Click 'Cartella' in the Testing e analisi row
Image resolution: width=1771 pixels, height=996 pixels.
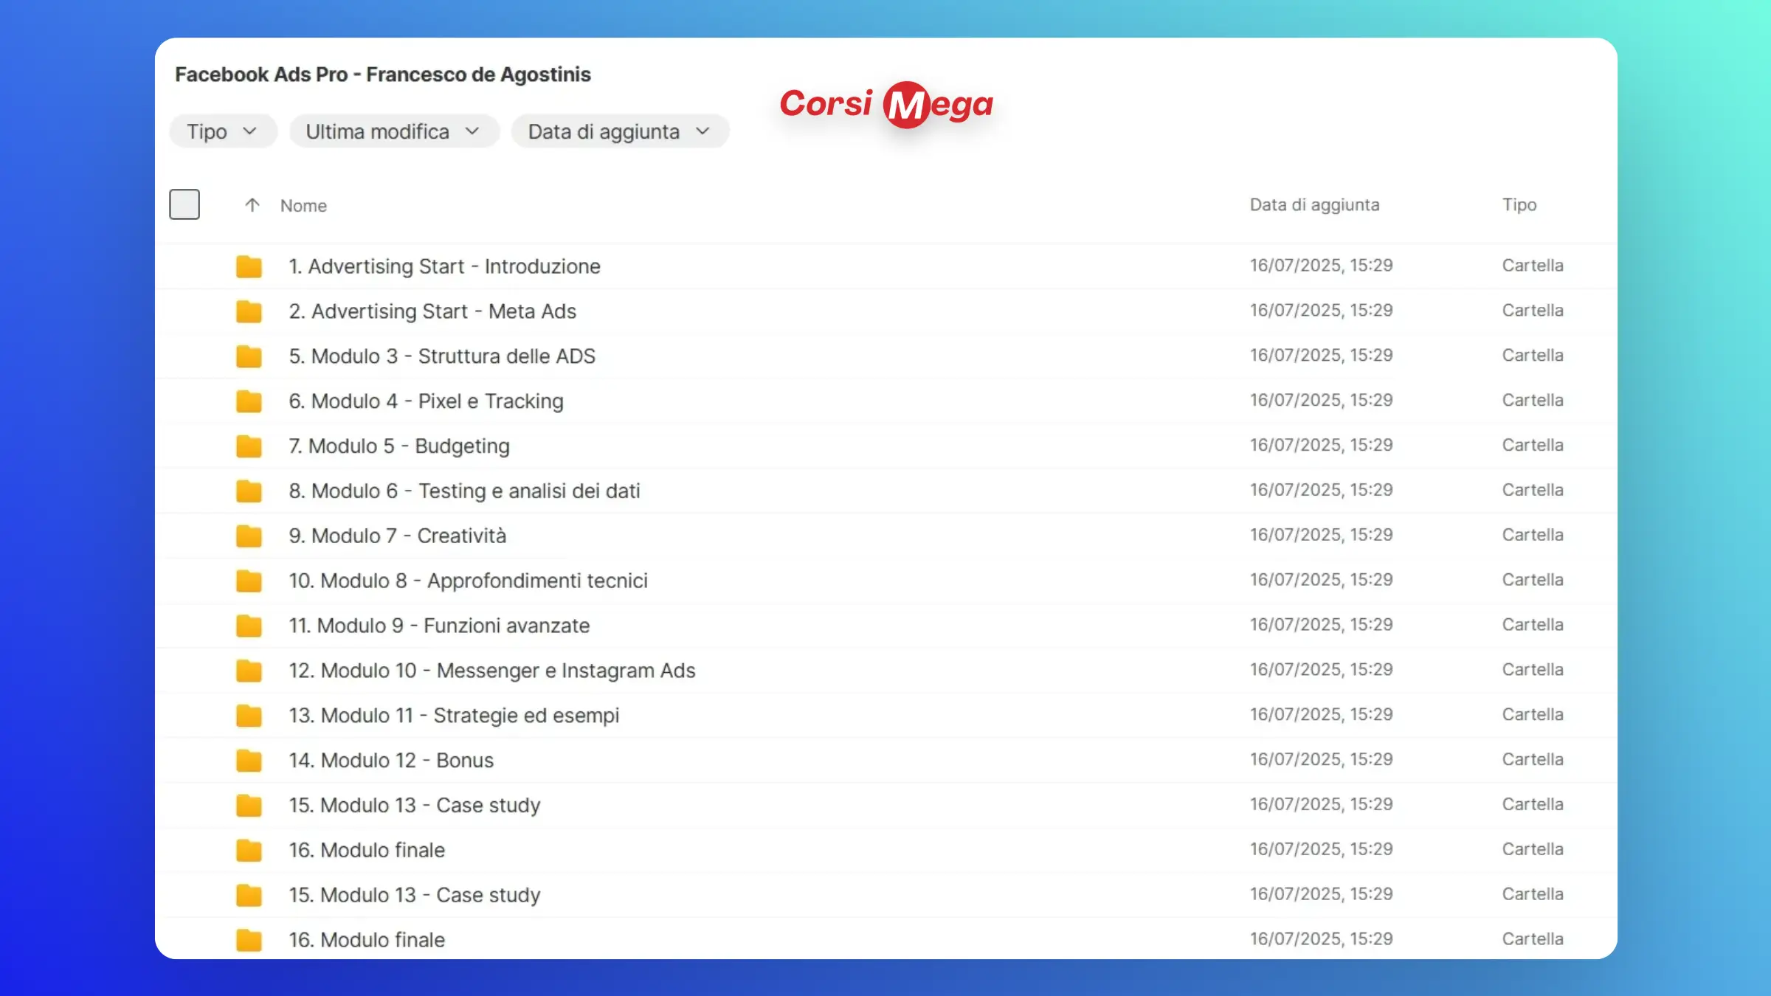pos(1533,491)
